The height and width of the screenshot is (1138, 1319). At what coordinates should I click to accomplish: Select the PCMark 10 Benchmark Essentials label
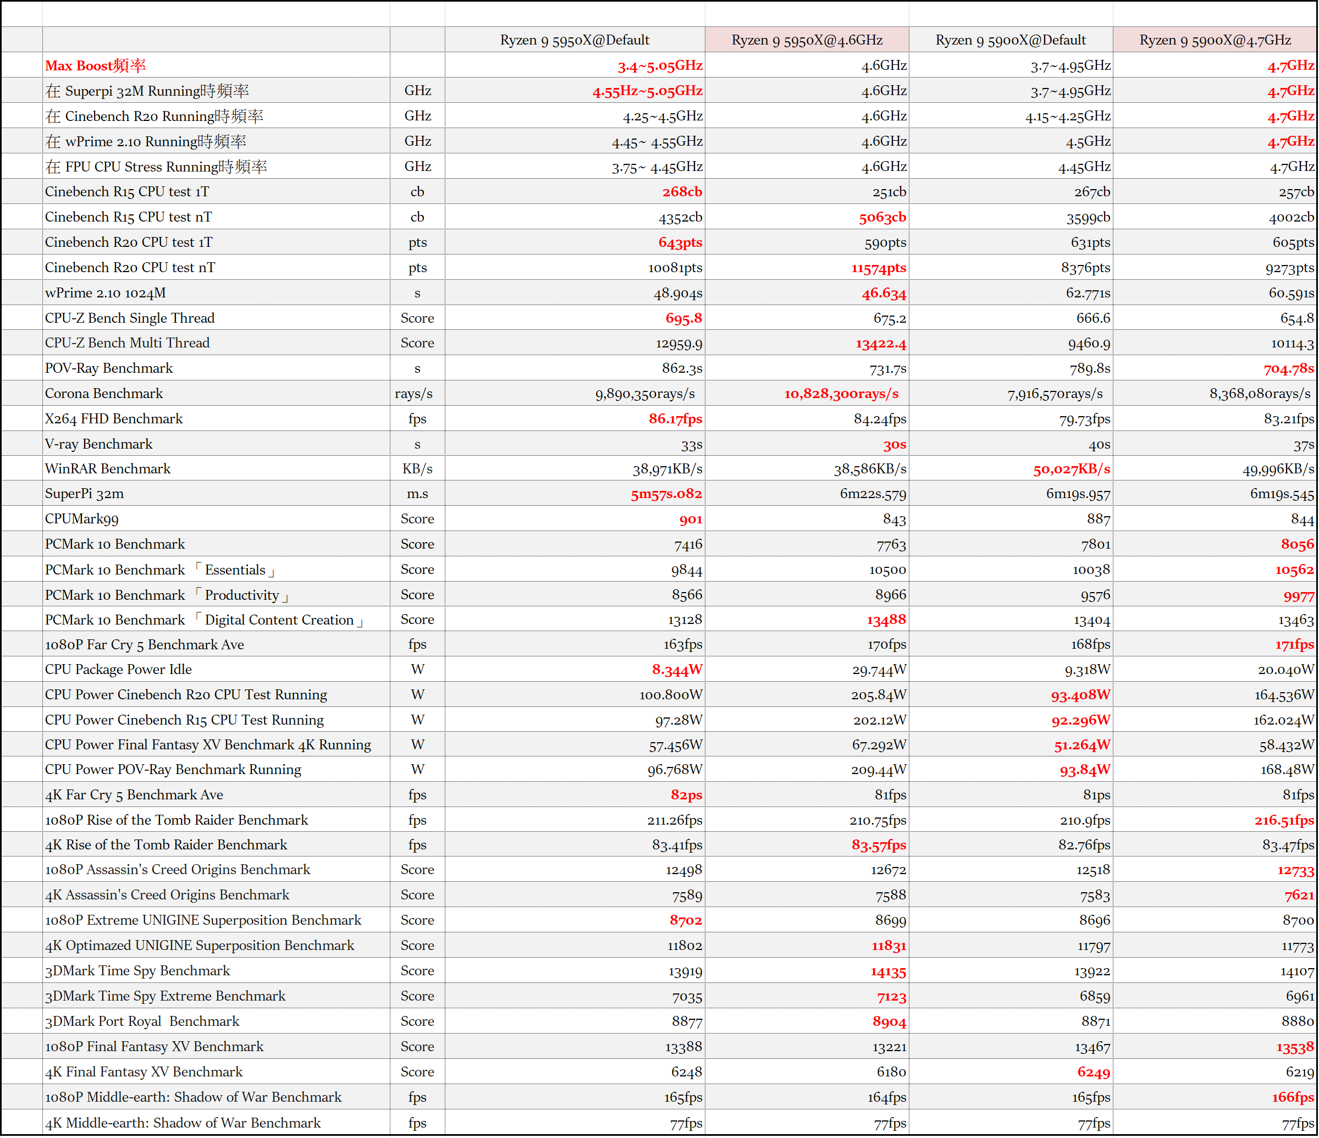(160, 570)
